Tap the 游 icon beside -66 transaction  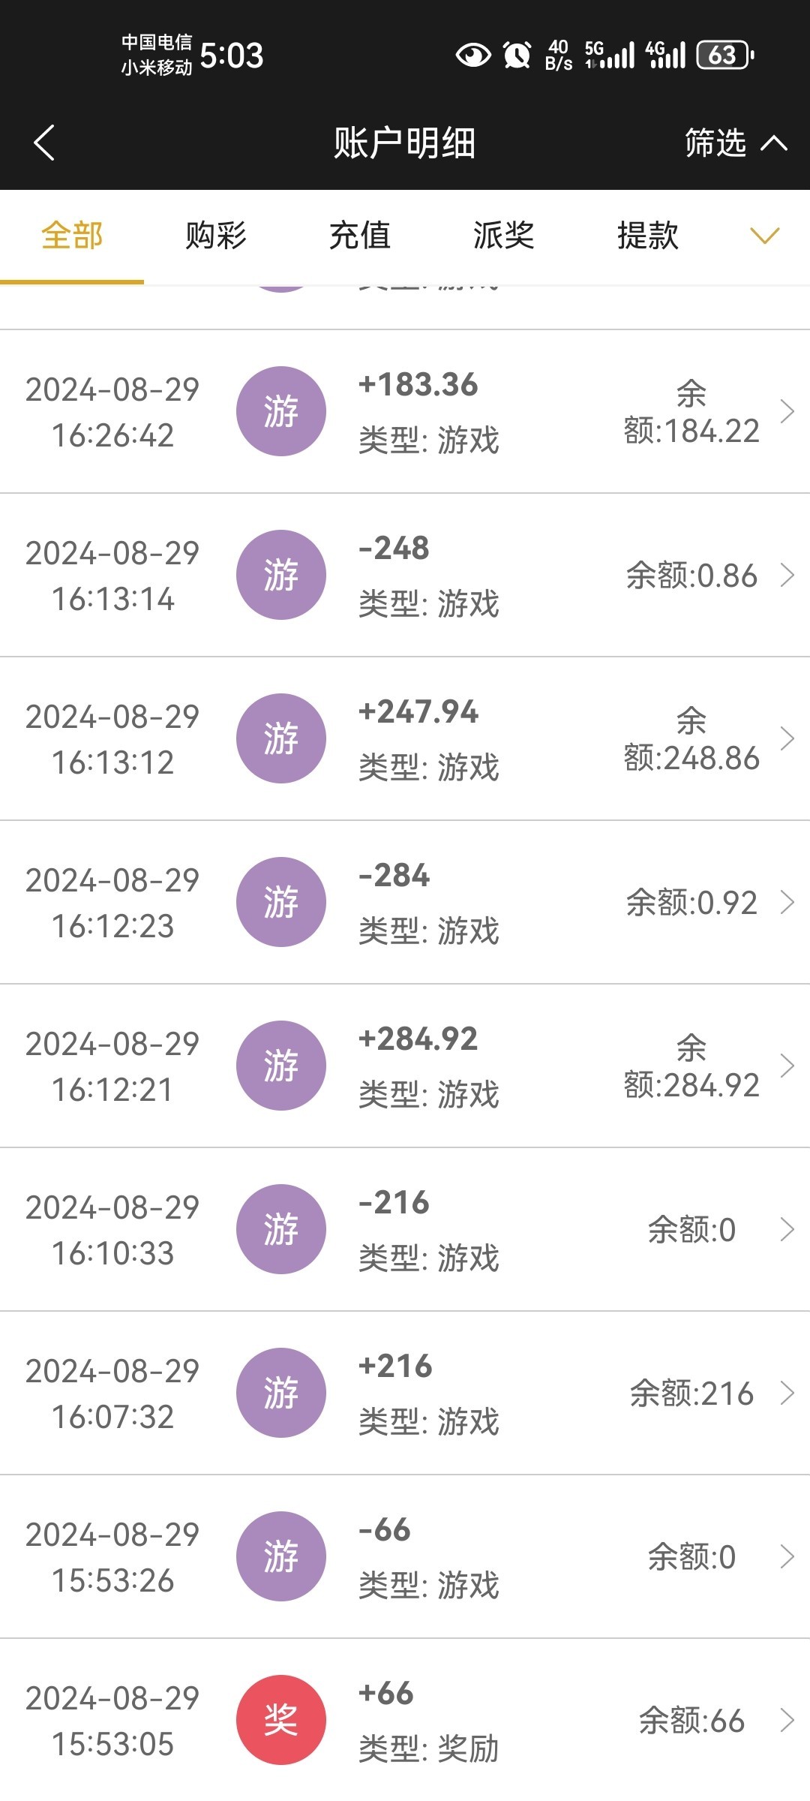tap(280, 1556)
